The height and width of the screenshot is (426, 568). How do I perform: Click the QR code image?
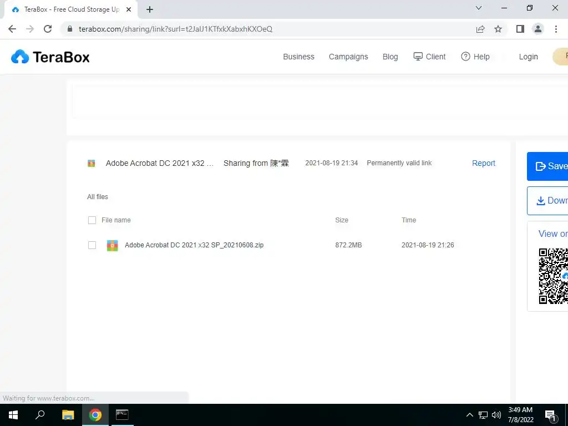click(553, 276)
